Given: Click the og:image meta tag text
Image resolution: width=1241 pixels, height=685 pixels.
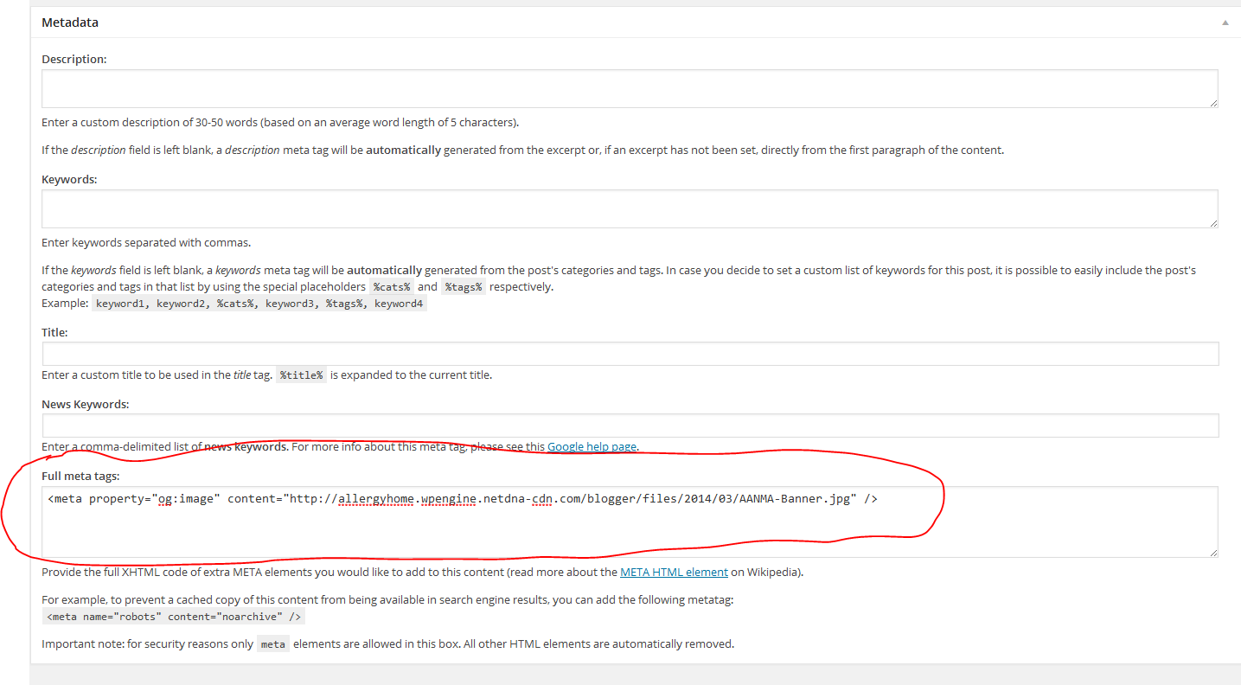Looking at the screenshot, I should point(463,499).
